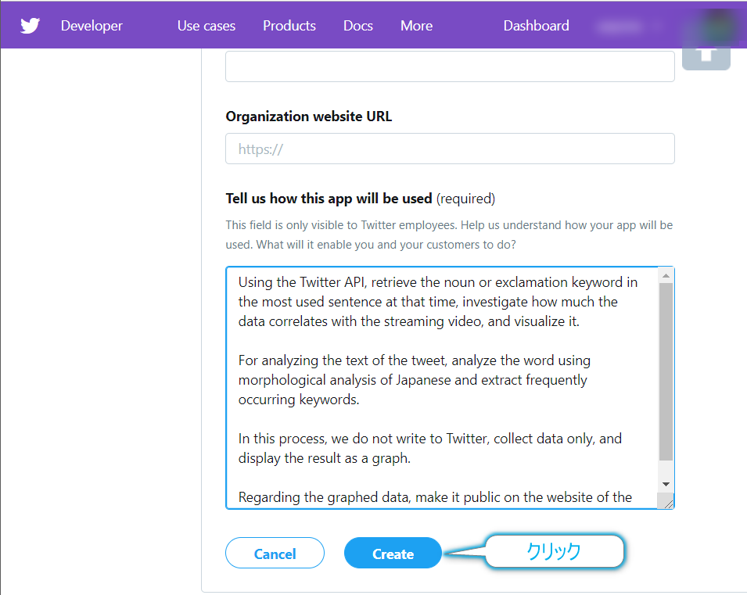Click the Organization website URL field
This screenshot has height=595, width=747.
[x=450, y=149]
